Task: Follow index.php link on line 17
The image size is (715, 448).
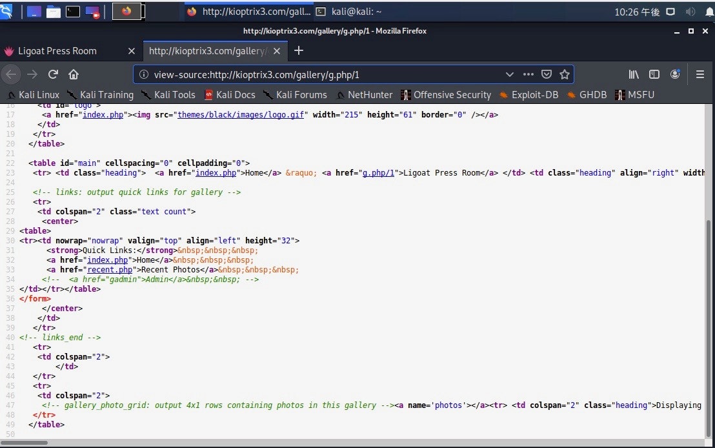Action: pos(103,115)
